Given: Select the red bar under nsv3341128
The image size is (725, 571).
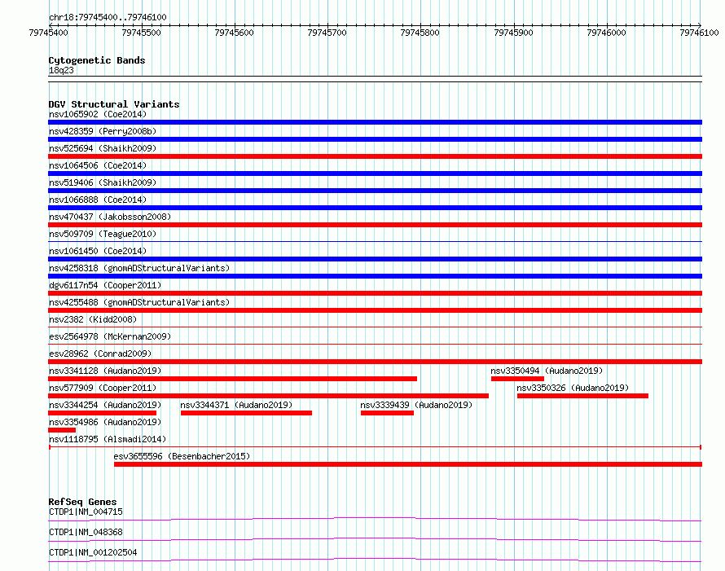Looking at the screenshot, I should click(233, 379).
